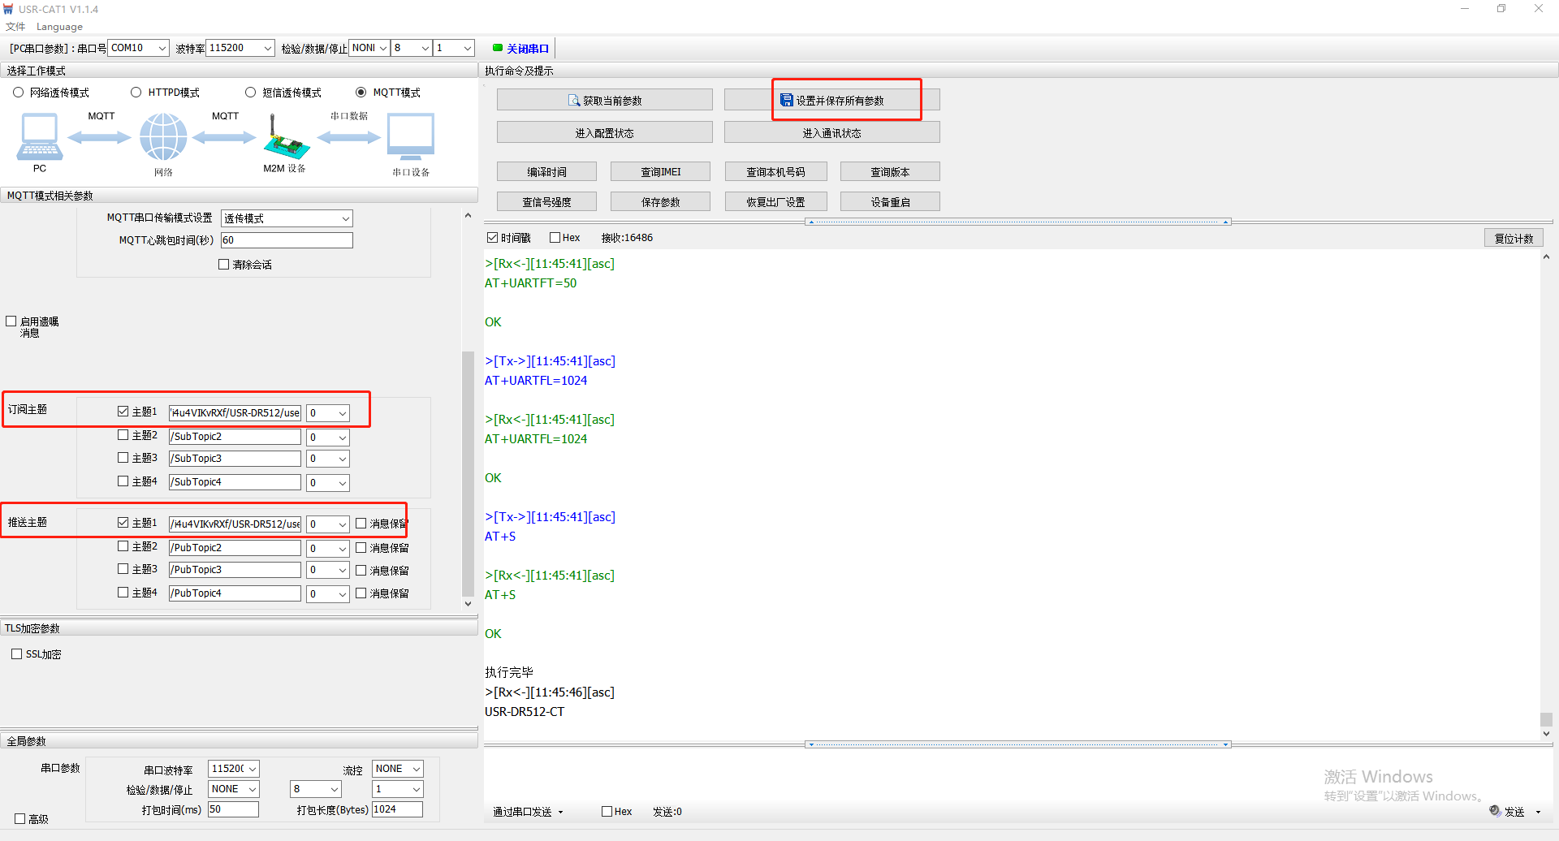The height and width of the screenshot is (841, 1559).
Task: Click the MQTT heartbeat time input field
Action: click(x=287, y=240)
